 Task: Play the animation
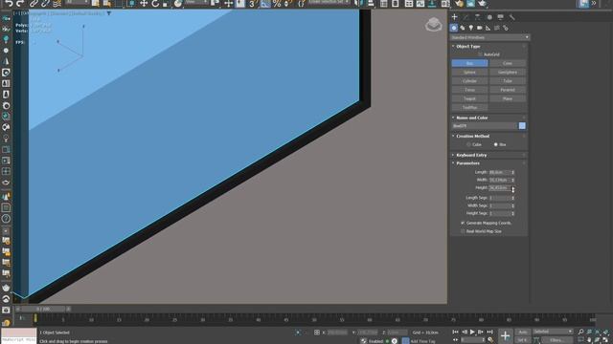(x=472, y=332)
